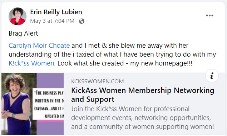Click the business plan quote banner image
Viewport: 227px width, 136px height.
(48, 104)
